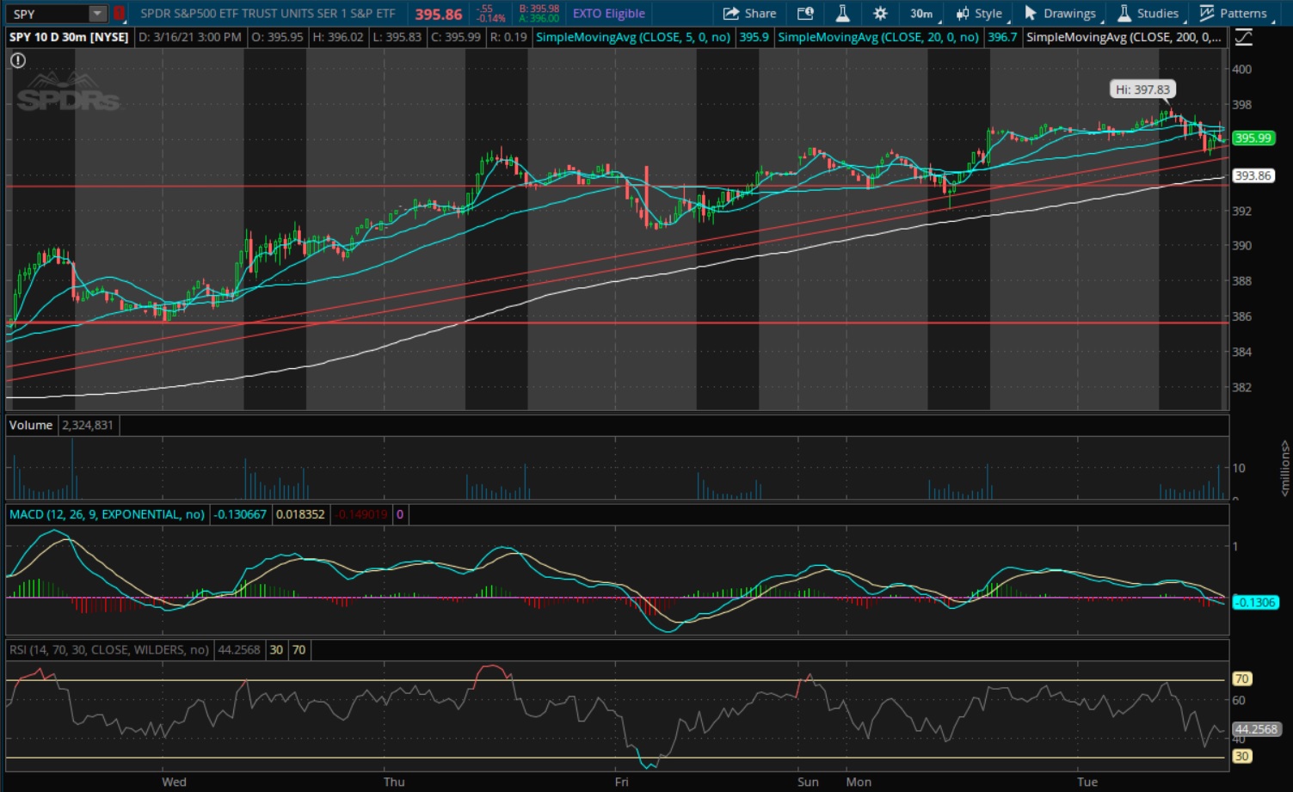Click the 393.86 moving average price tag
The height and width of the screenshot is (792, 1293).
click(x=1253, y=175)
